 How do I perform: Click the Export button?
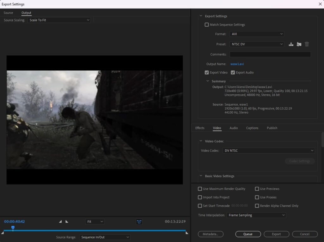276,234
